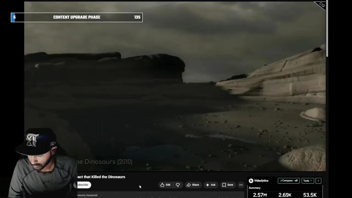The height and width of the screenshot is (198, 352).
Task: Click the video player frame
Action: point(175,86)
